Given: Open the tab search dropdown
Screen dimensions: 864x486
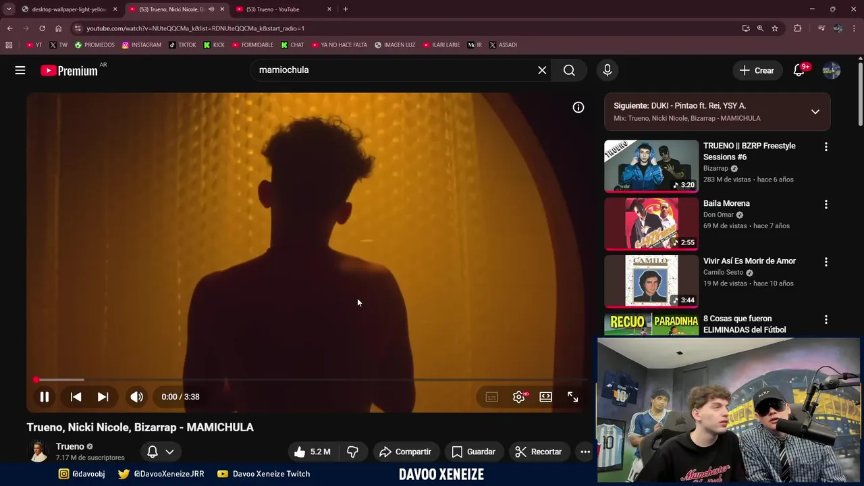Looking at the screenshot, I should point(8,9).
